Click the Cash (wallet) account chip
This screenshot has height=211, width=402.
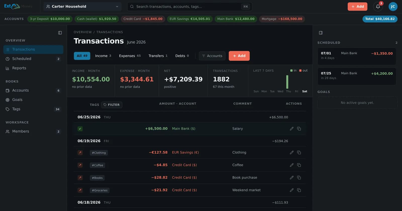(x=96, y=19)
